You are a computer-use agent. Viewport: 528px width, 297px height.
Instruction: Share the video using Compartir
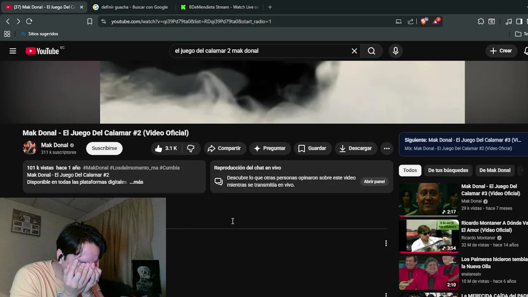pyautogui.click(x=224, y=148)
